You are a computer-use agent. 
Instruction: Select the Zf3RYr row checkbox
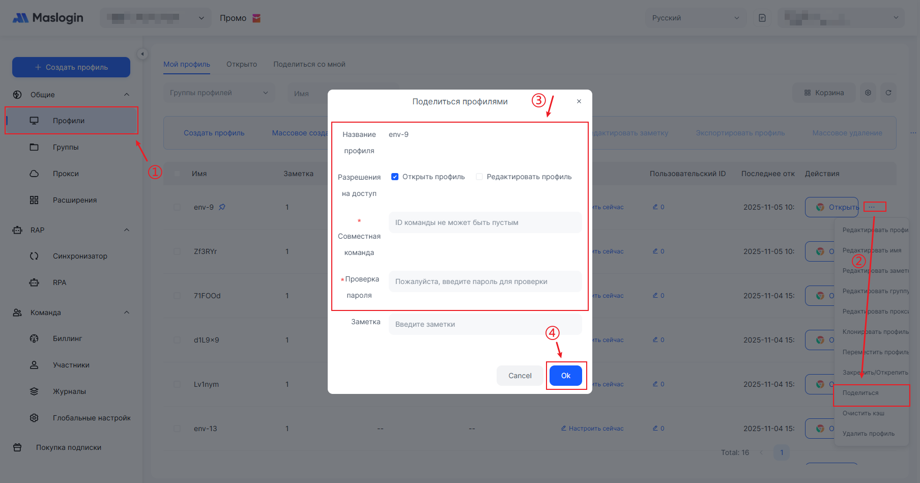coord(177,251)
